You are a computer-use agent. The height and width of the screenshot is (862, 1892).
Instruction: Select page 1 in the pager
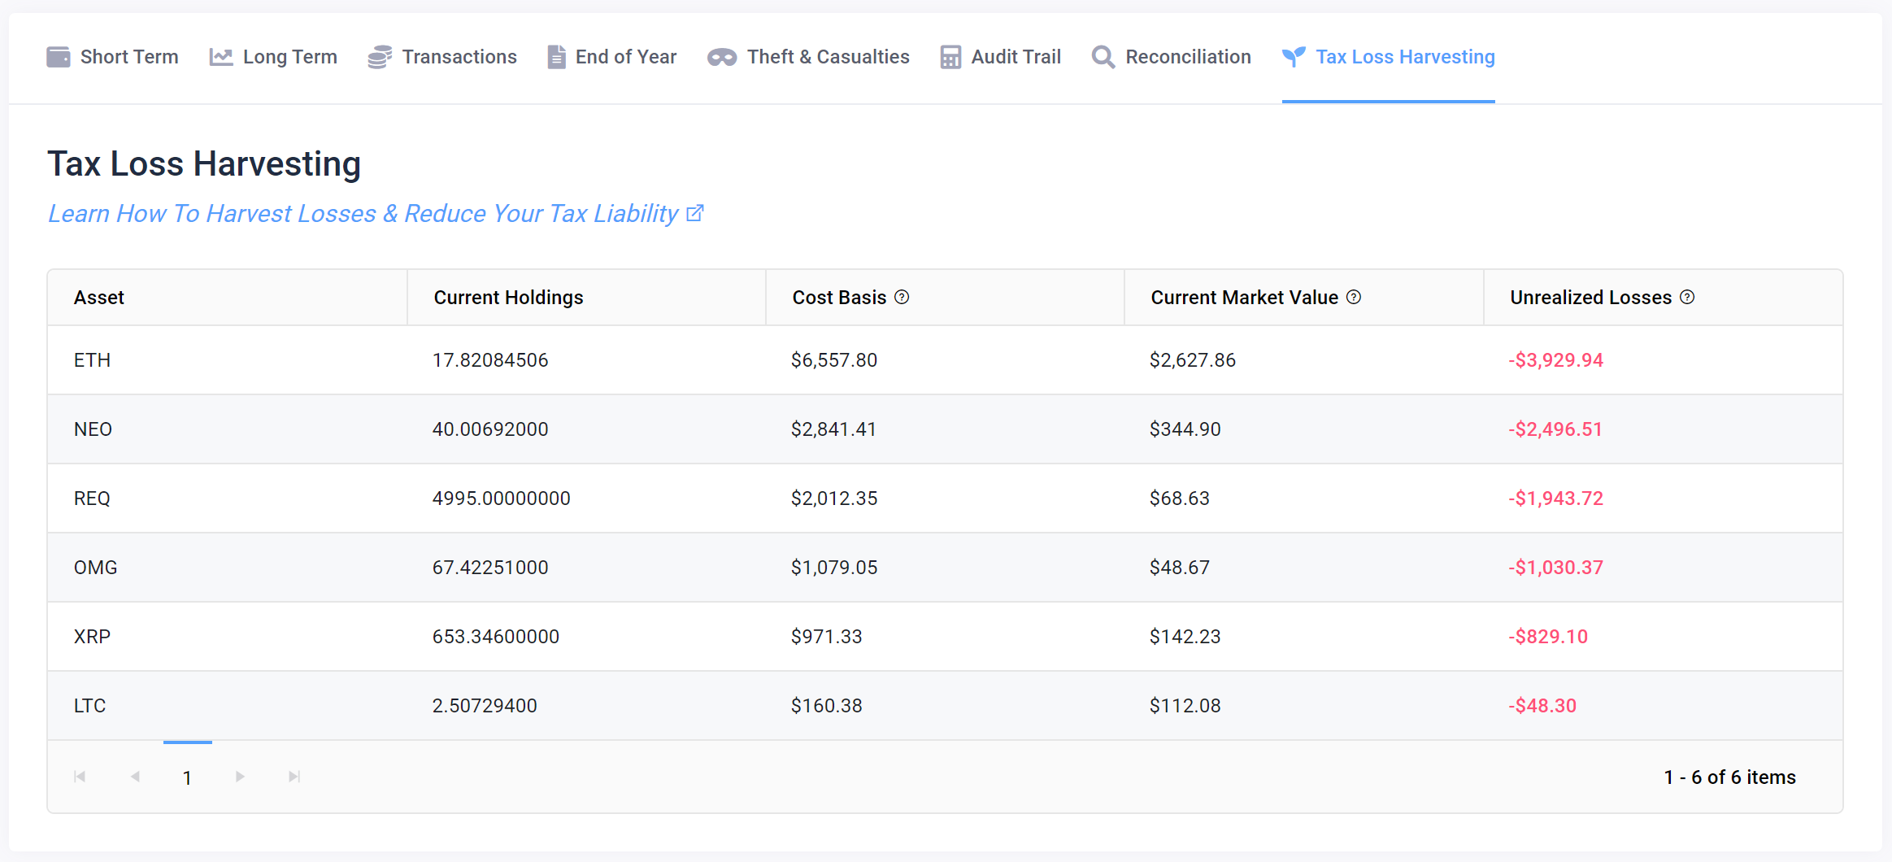pos(187,777)
